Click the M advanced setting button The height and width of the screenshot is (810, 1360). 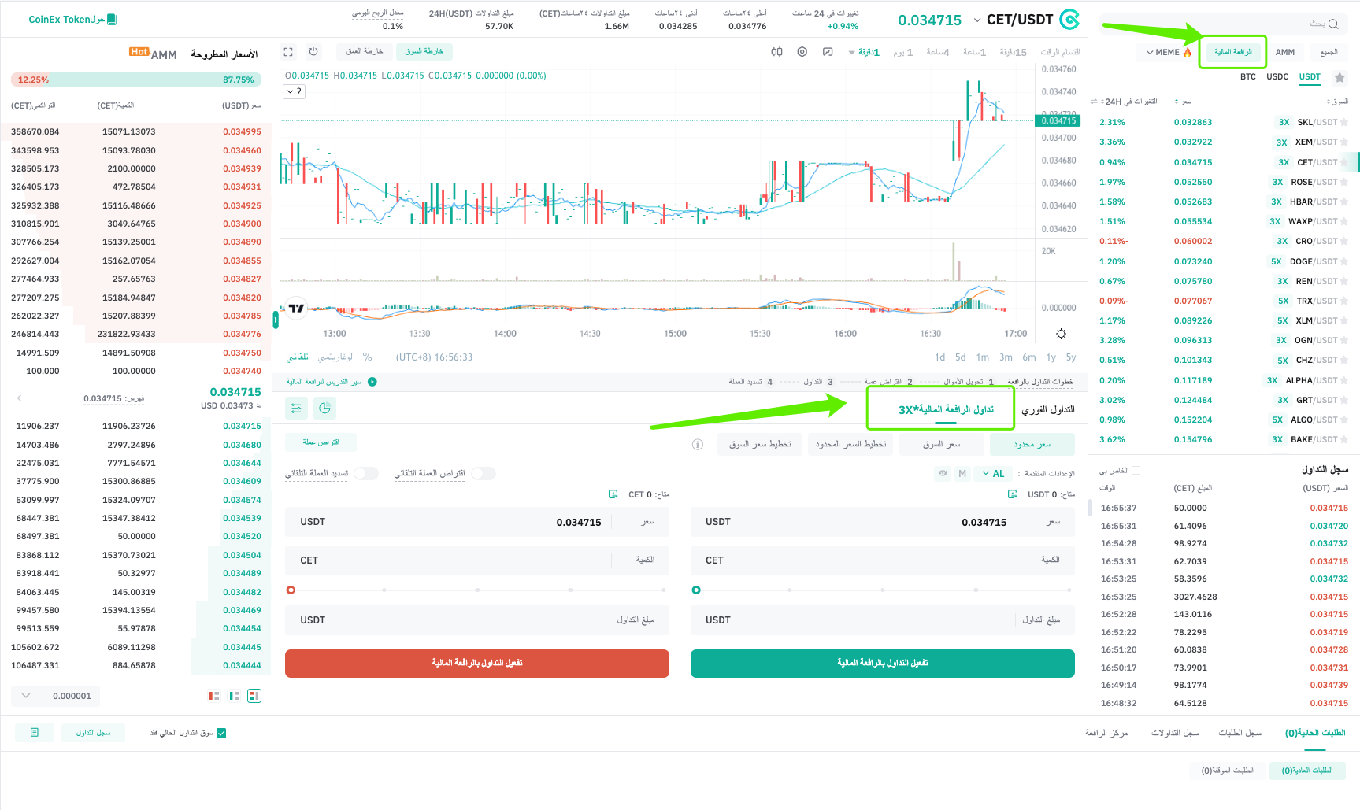[962, 474]
